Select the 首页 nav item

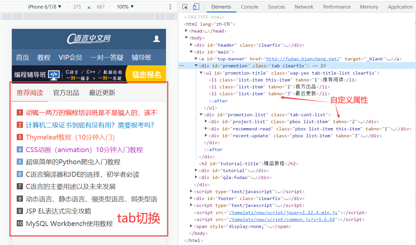coord(23,57)
